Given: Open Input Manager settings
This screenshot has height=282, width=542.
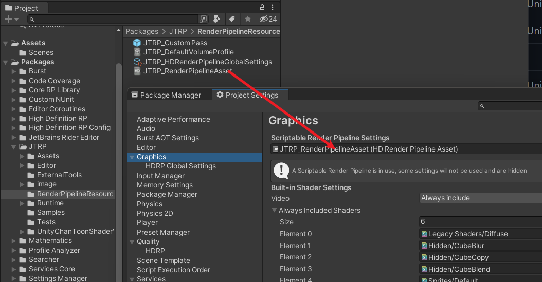Looking at the screenshot, I should click(x=161, y=176).
